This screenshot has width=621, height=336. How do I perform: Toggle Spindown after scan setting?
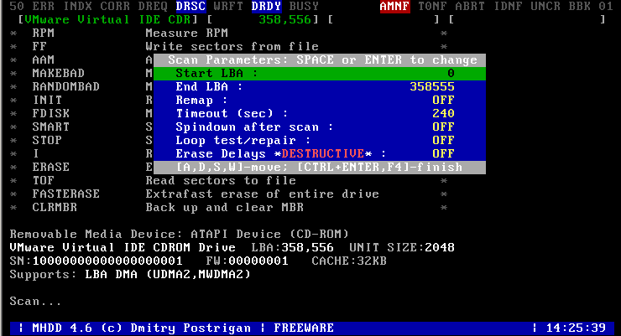tap(443, 127)
